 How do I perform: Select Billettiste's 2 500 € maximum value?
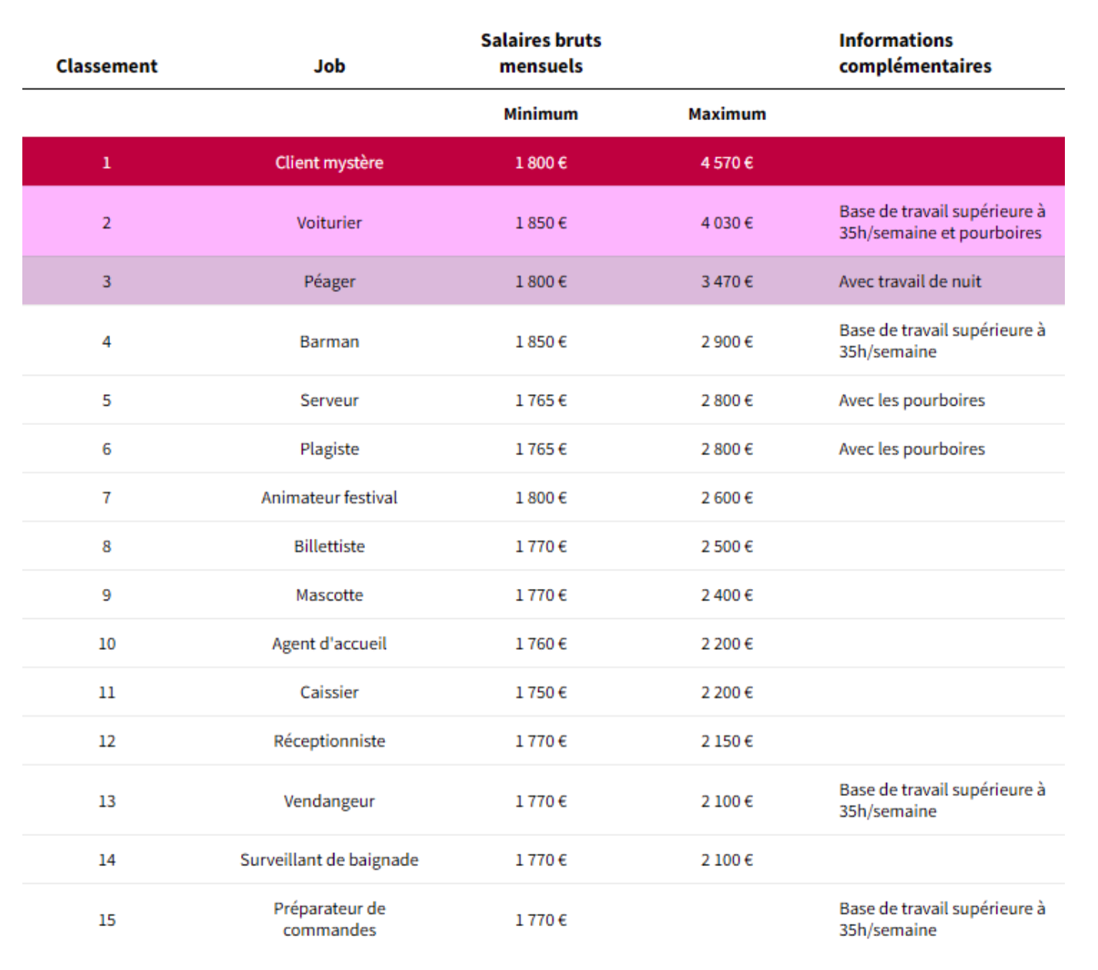(727, 547)
